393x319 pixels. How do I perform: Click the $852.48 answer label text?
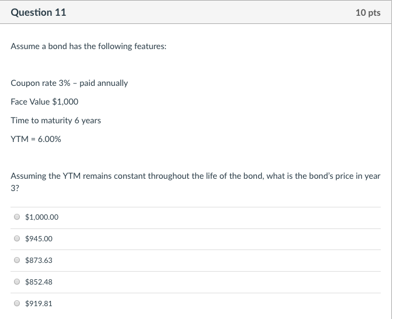point(39,282)
